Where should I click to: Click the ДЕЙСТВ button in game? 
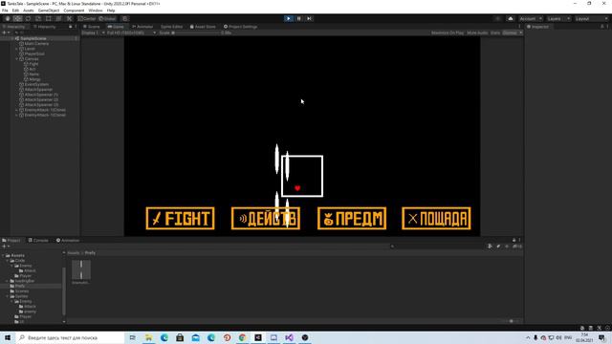pos(266,219)
